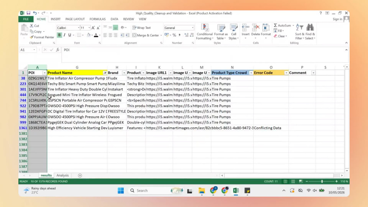The height and width of the screenshot is (207, 368).
Task: Click the Increase Decimal icon
Action: coord(186,35)
